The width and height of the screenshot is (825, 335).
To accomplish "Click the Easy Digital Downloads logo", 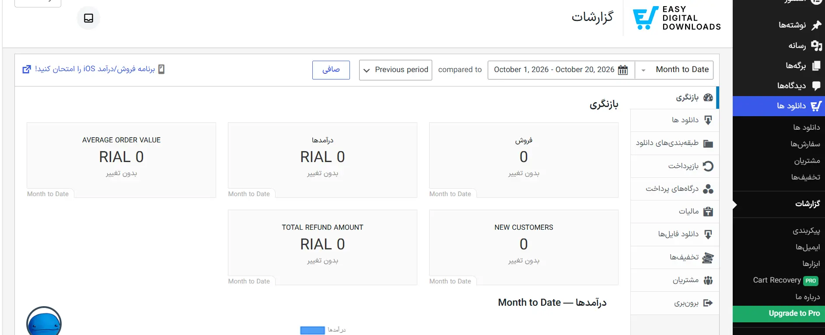I will pyautogui.click(x=677, y=18).
